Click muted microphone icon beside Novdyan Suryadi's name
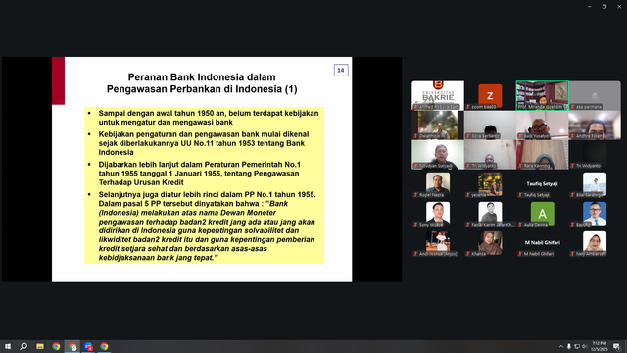The height and width of the screenshot is (353, 627). tap(415, 166)
